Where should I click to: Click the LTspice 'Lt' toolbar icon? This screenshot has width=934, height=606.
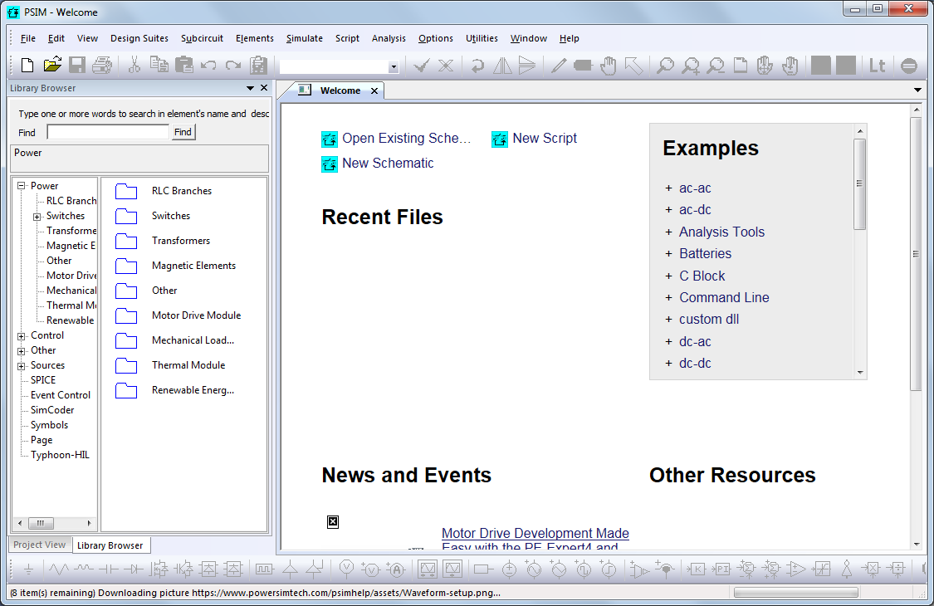[x=877, y=66]
